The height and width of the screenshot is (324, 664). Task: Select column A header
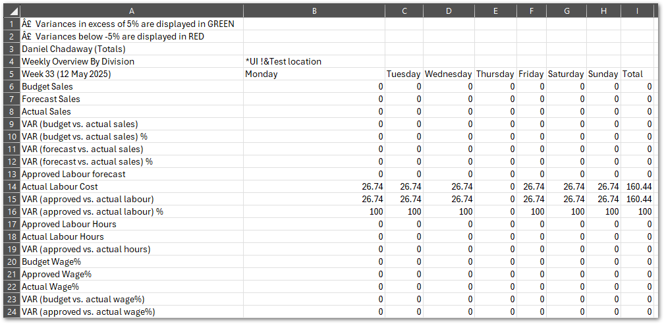[132, 11]
